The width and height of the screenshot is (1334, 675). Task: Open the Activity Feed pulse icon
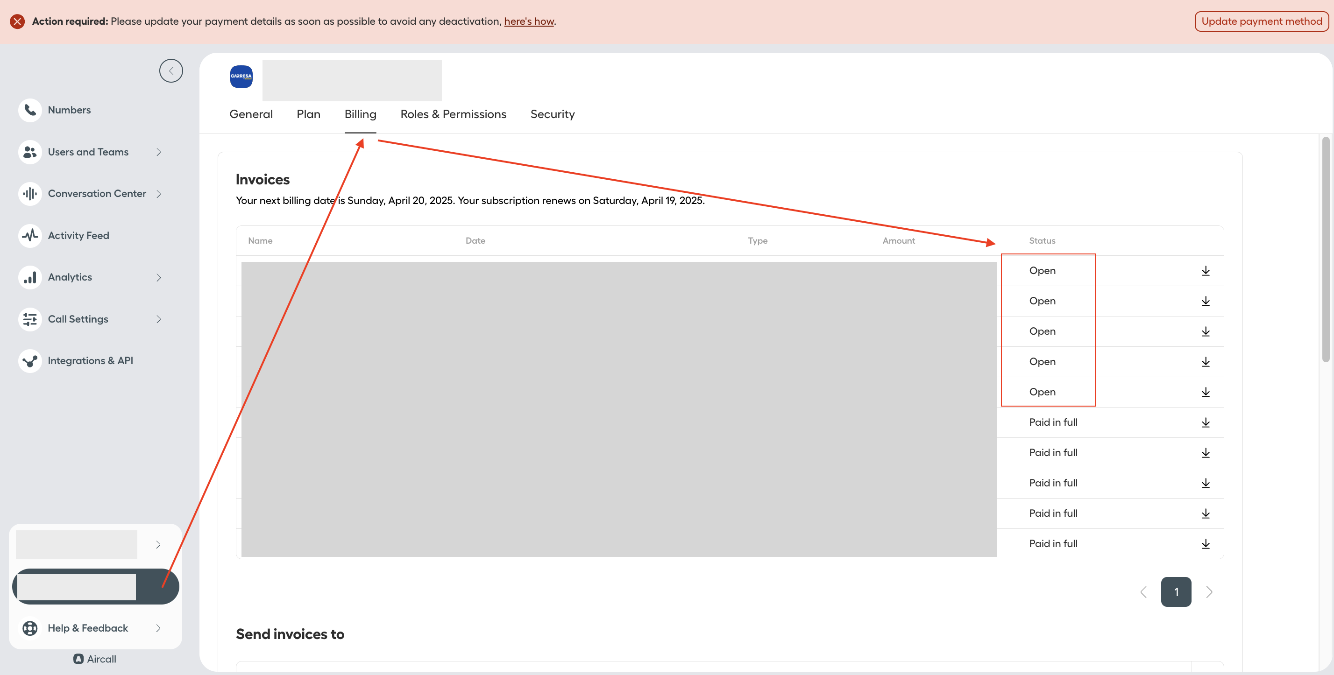(x=30, y=236)
